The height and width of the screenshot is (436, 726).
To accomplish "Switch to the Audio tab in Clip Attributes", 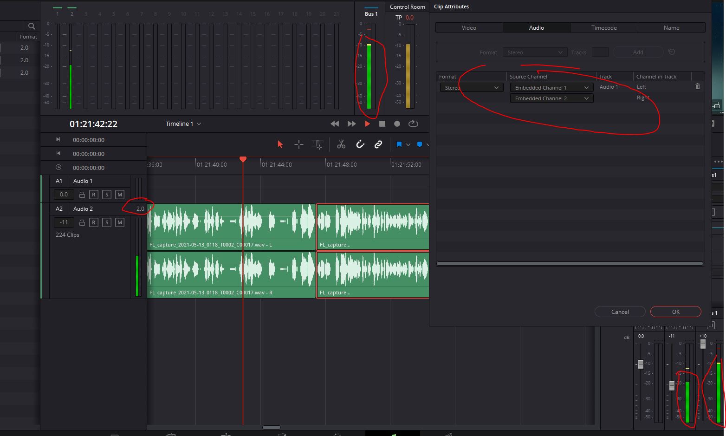I will pyautogui.click(x=537, y=28).
